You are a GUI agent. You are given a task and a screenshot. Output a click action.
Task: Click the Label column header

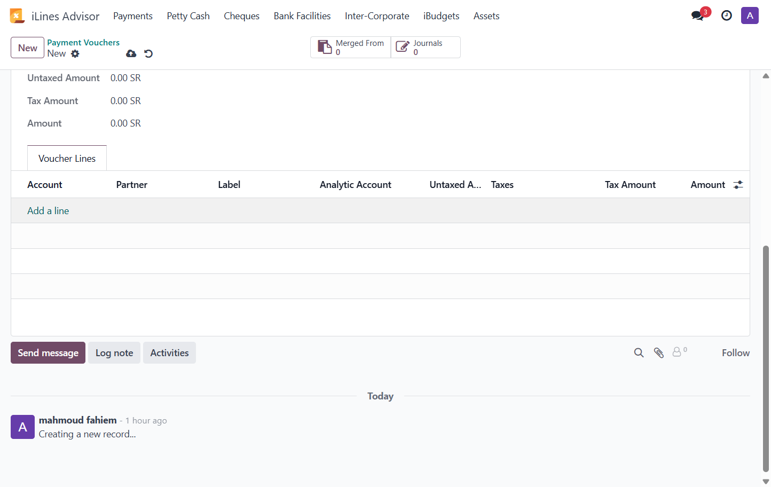pos(229,185)
